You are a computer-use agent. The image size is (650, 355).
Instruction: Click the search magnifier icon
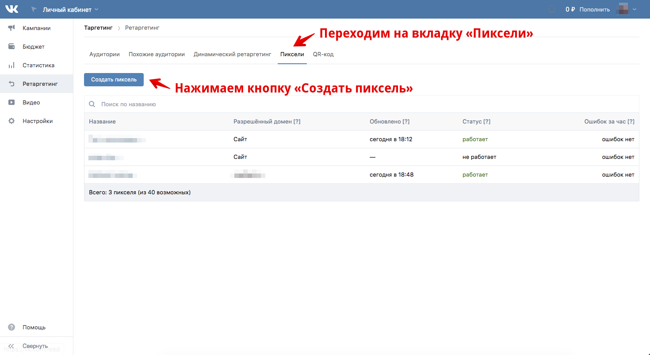coord(92,104)
